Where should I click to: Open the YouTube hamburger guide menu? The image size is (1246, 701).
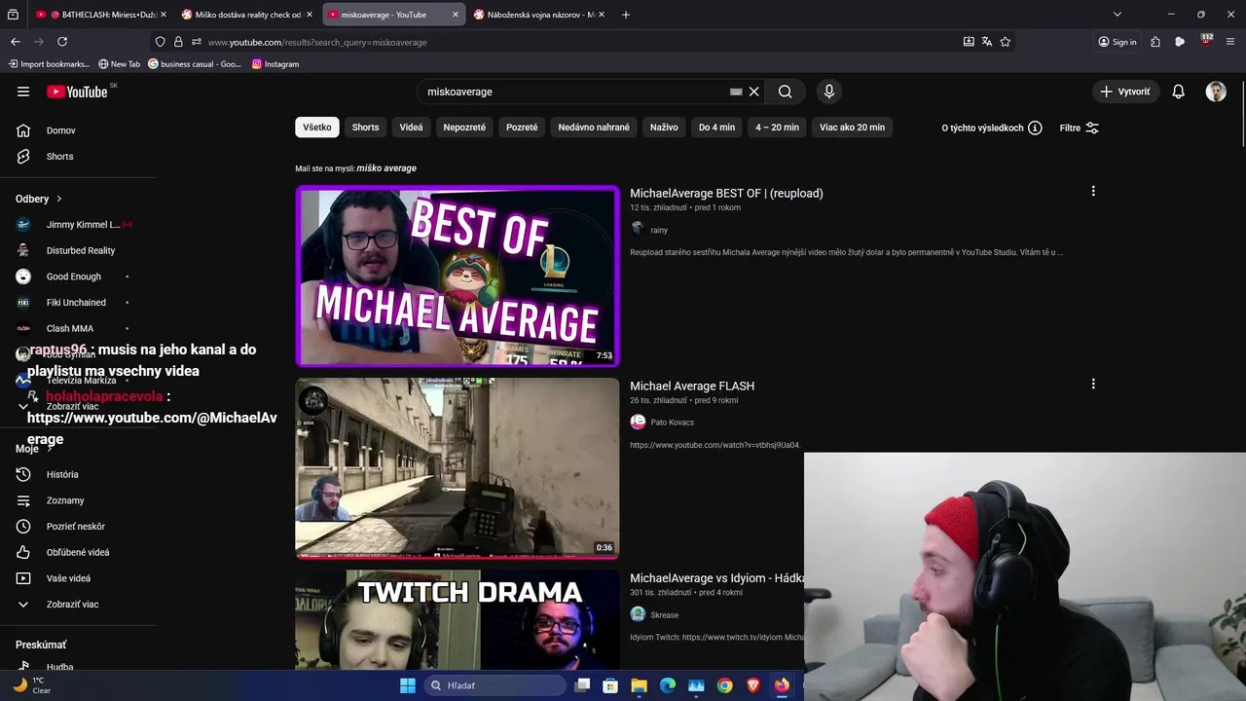(x=23, y=92)
